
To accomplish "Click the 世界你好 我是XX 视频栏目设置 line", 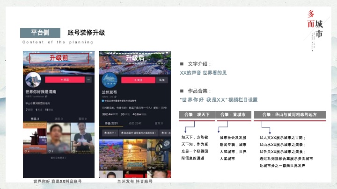I will (219, 100).
